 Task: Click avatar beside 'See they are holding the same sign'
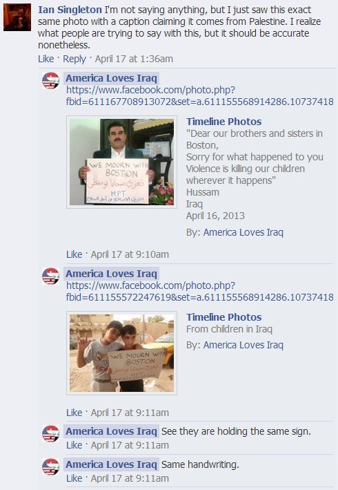[x=51, y=434]
